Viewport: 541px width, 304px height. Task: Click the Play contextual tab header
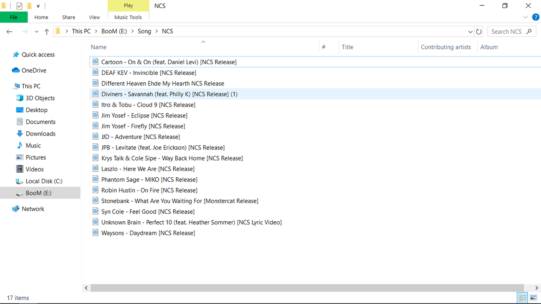(128, 5)
